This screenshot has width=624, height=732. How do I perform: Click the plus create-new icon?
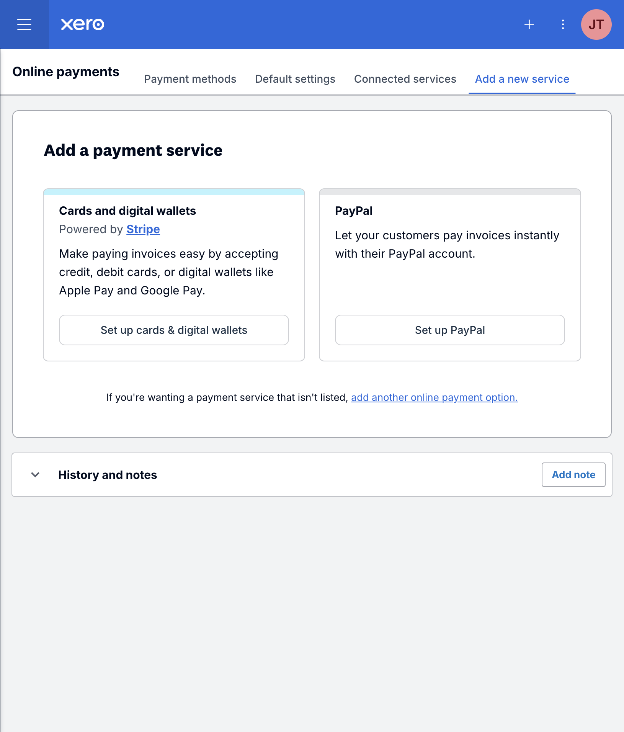pos(529,25)
